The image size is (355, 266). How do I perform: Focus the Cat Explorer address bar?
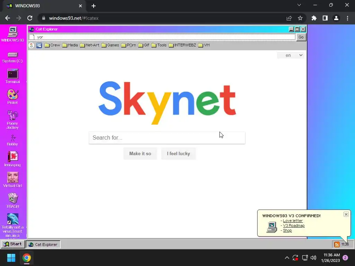point(162,37)
